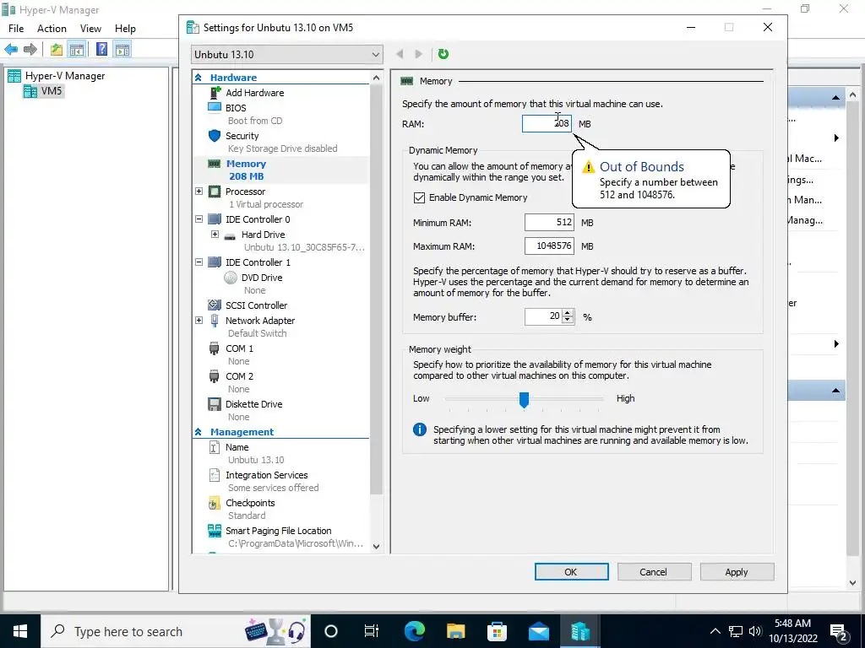
Task: Open the Action menu
Action: (52, 29)
